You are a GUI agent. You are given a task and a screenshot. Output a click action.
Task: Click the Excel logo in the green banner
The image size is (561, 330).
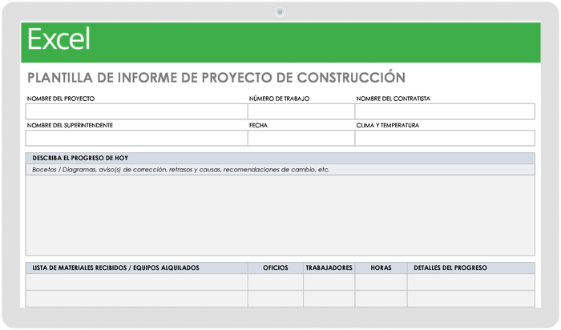point(59,39)
